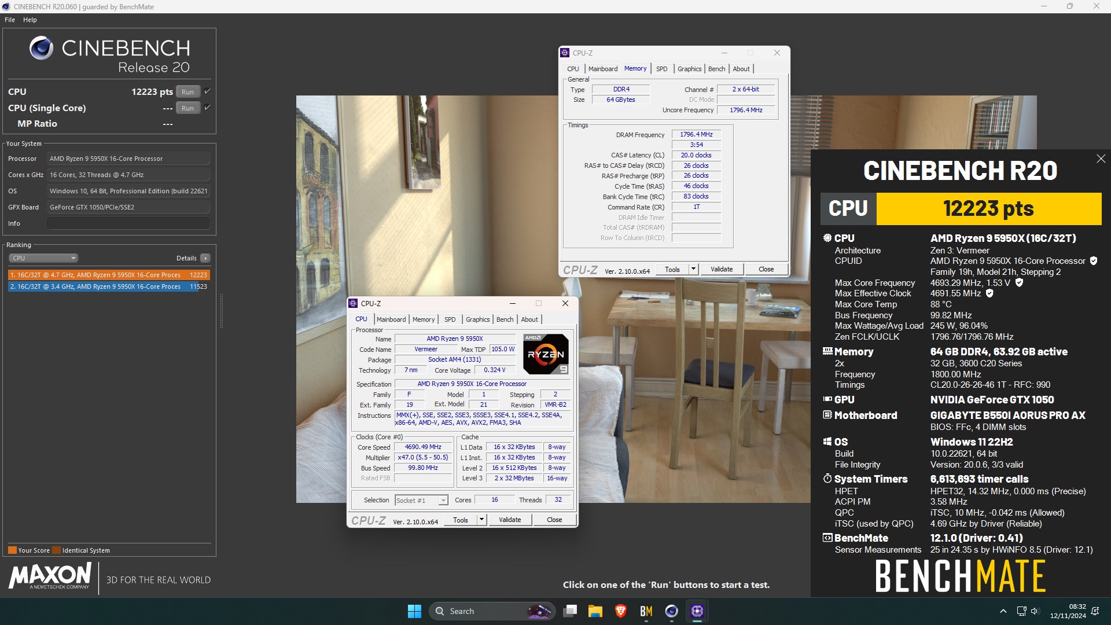Image resolution: width=1111 pixels, height=625 pixels.
Task: Close the BenchMate result overlay
Action: point(1101,159)
